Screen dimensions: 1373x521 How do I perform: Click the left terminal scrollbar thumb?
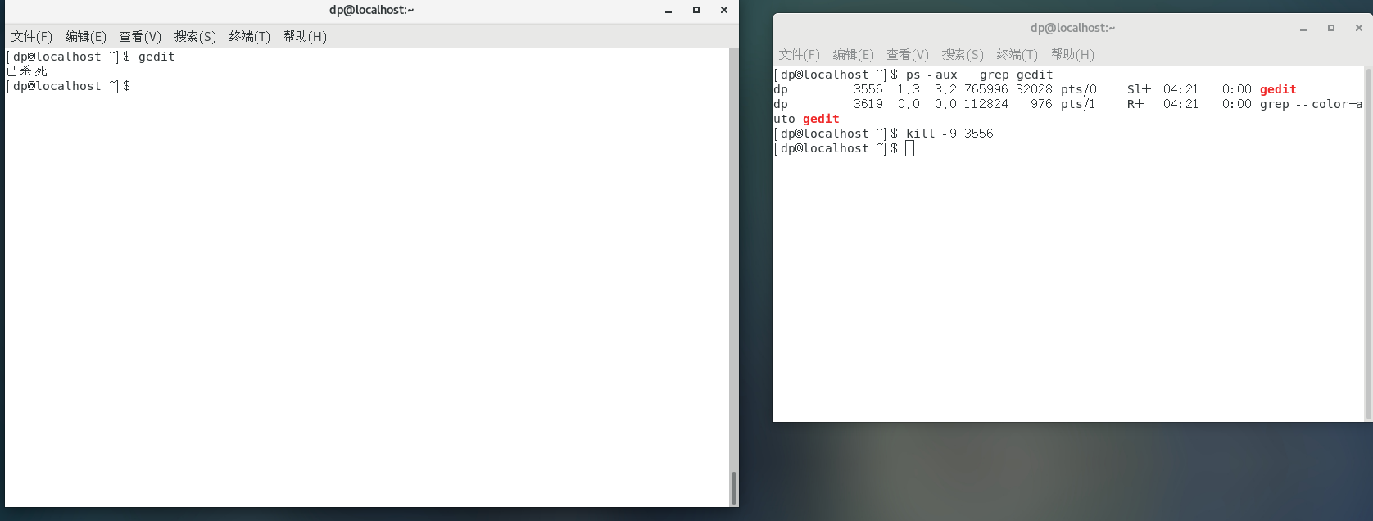coord(734,488)
